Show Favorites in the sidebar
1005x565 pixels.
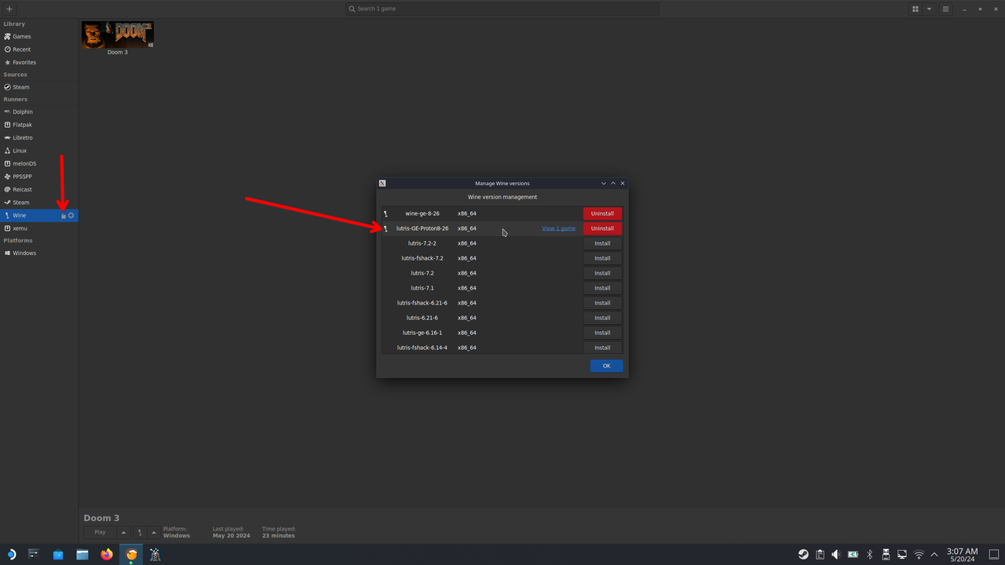click(39, 62)
